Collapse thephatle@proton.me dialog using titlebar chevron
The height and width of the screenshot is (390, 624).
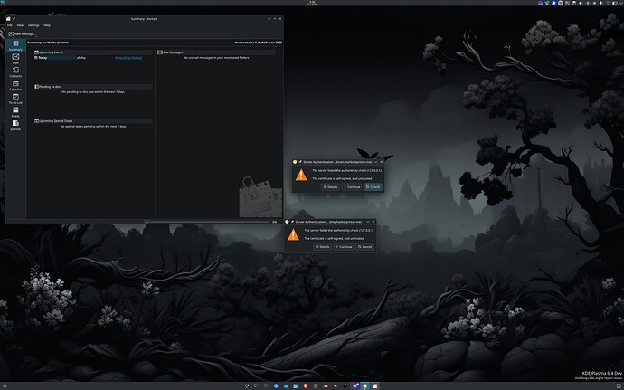[x=368, y=222]
